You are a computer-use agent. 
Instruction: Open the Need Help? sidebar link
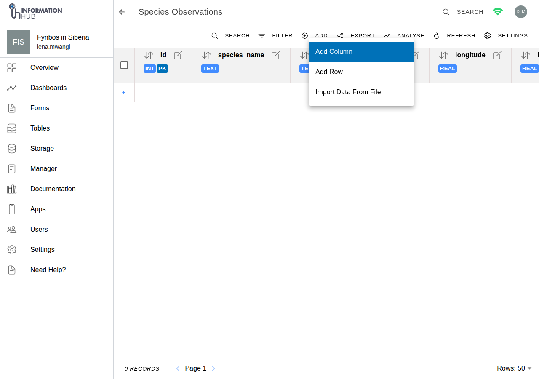[x=48, y=270]
